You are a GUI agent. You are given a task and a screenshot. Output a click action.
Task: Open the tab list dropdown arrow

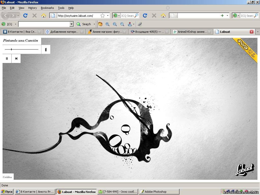pos(258,32)
